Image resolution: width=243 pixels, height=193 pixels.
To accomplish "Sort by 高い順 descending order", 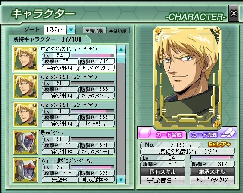I will coord(94,30).
